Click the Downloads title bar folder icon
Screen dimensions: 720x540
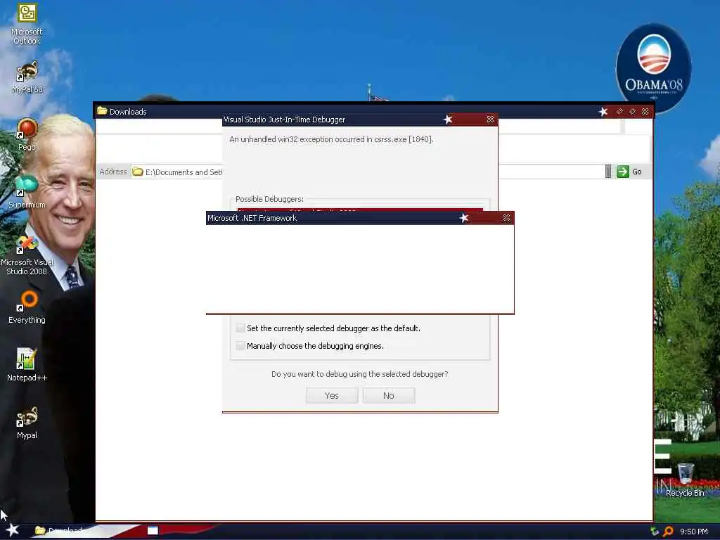[102, 111]
